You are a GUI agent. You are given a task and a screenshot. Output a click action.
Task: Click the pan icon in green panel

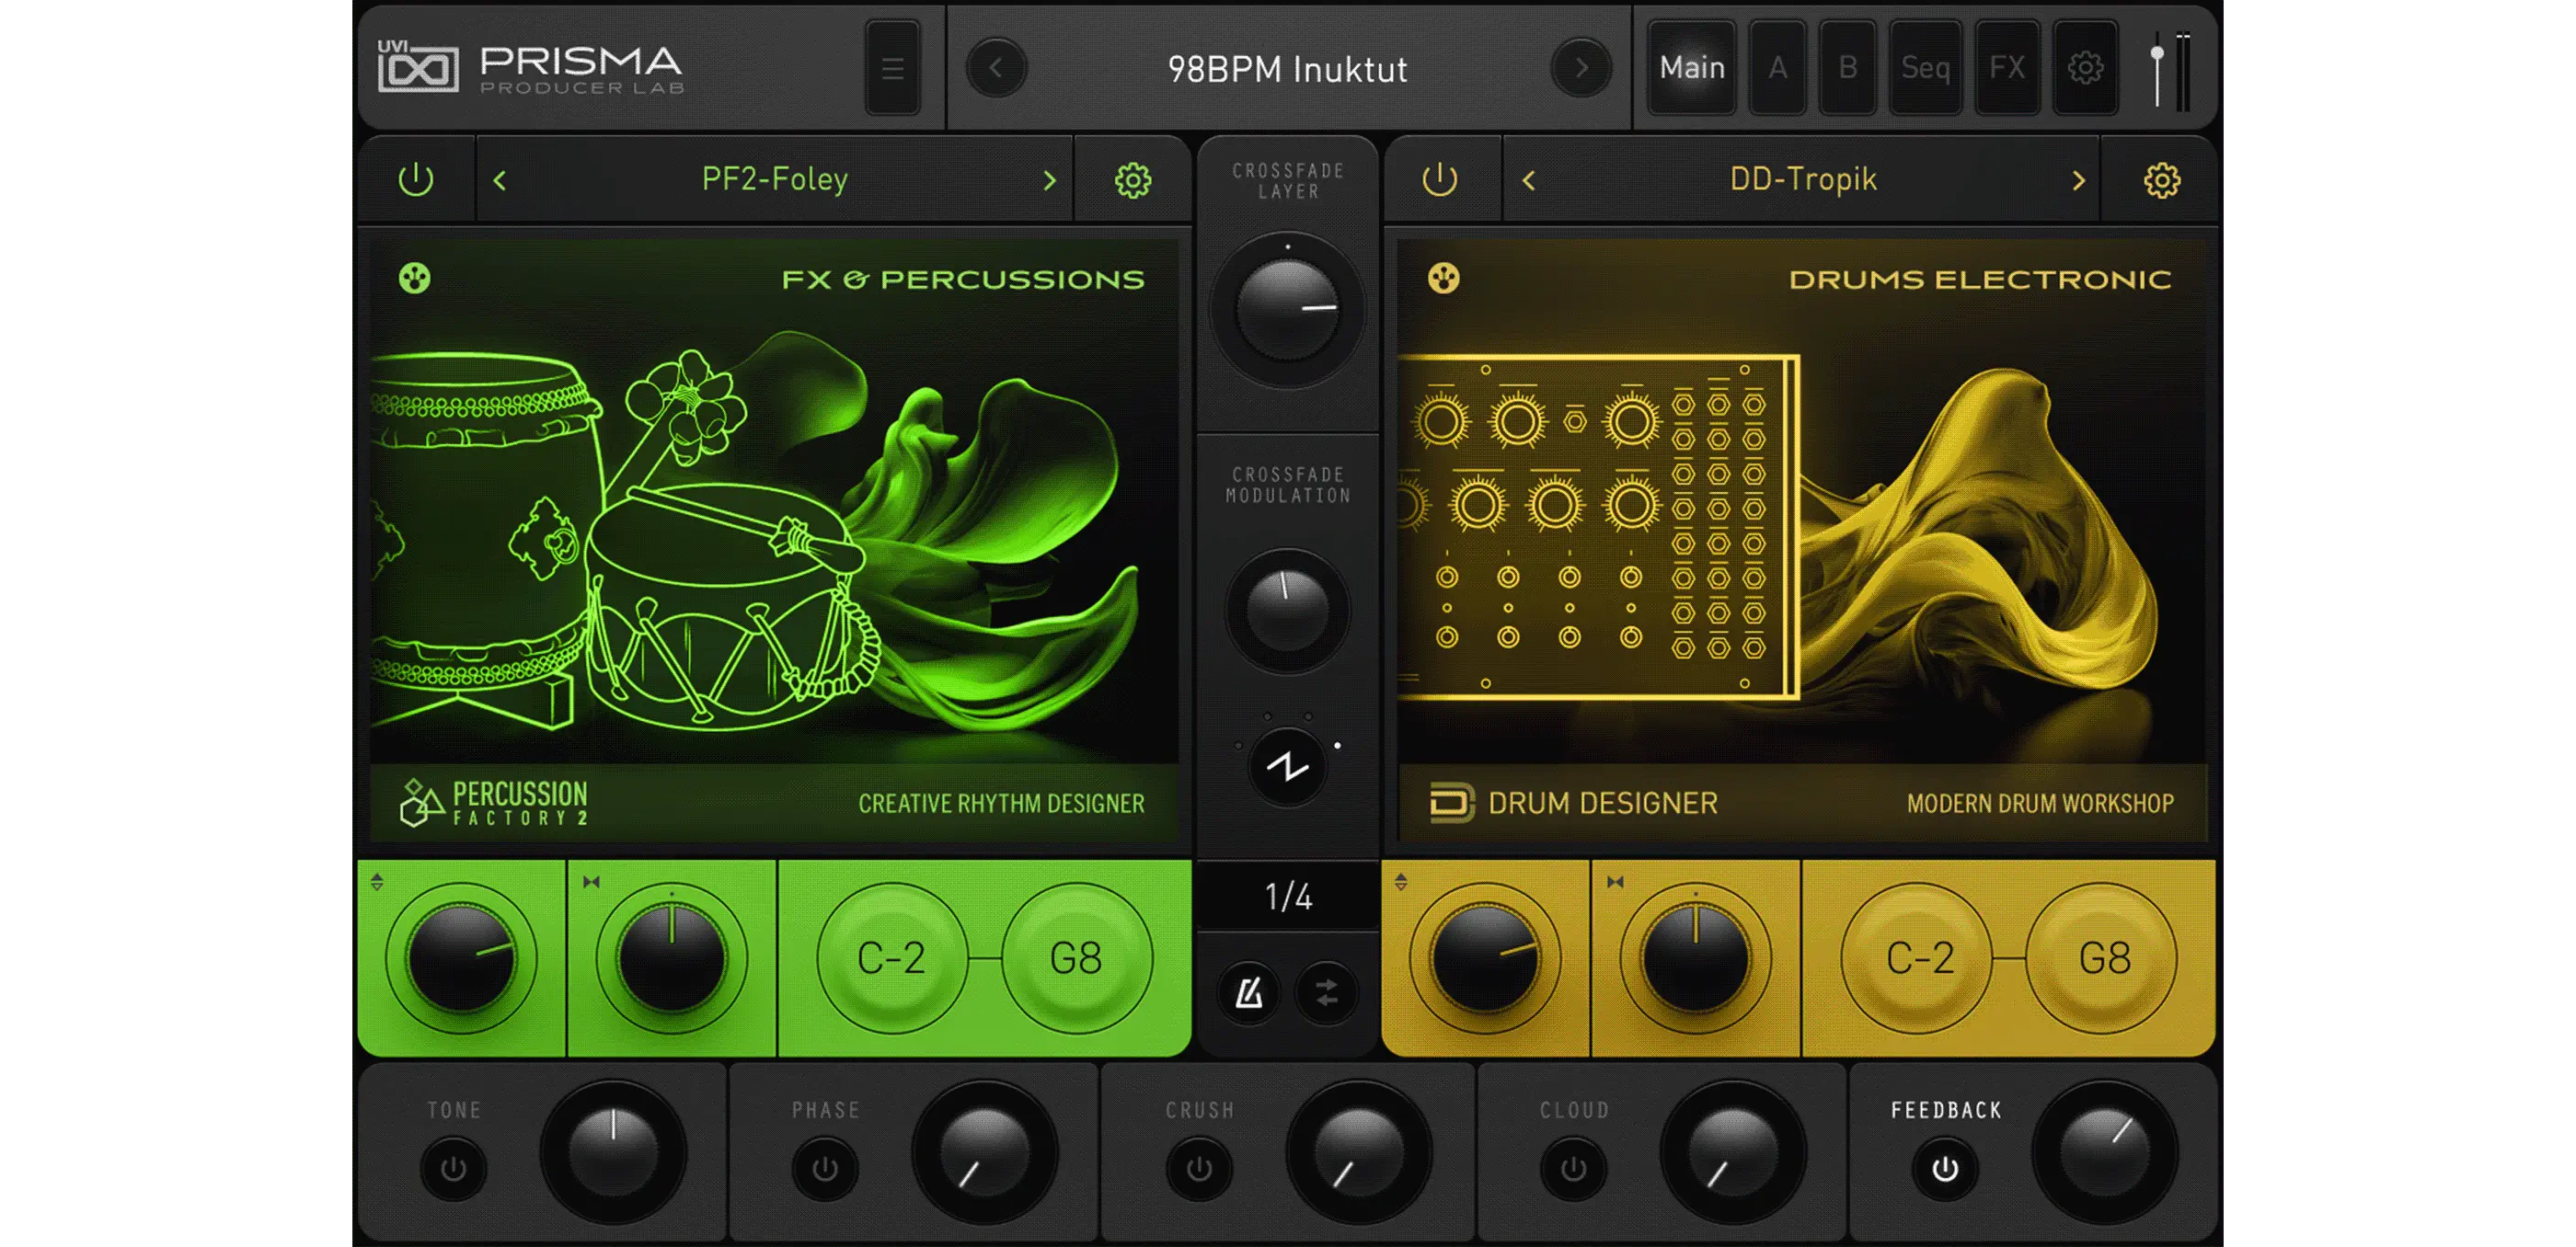pyautogui.click(x=591, y=881)
